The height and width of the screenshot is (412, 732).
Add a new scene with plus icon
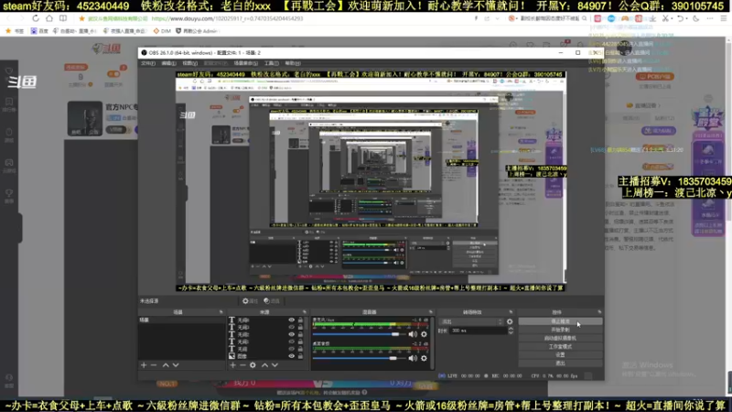tap(144, 365)
